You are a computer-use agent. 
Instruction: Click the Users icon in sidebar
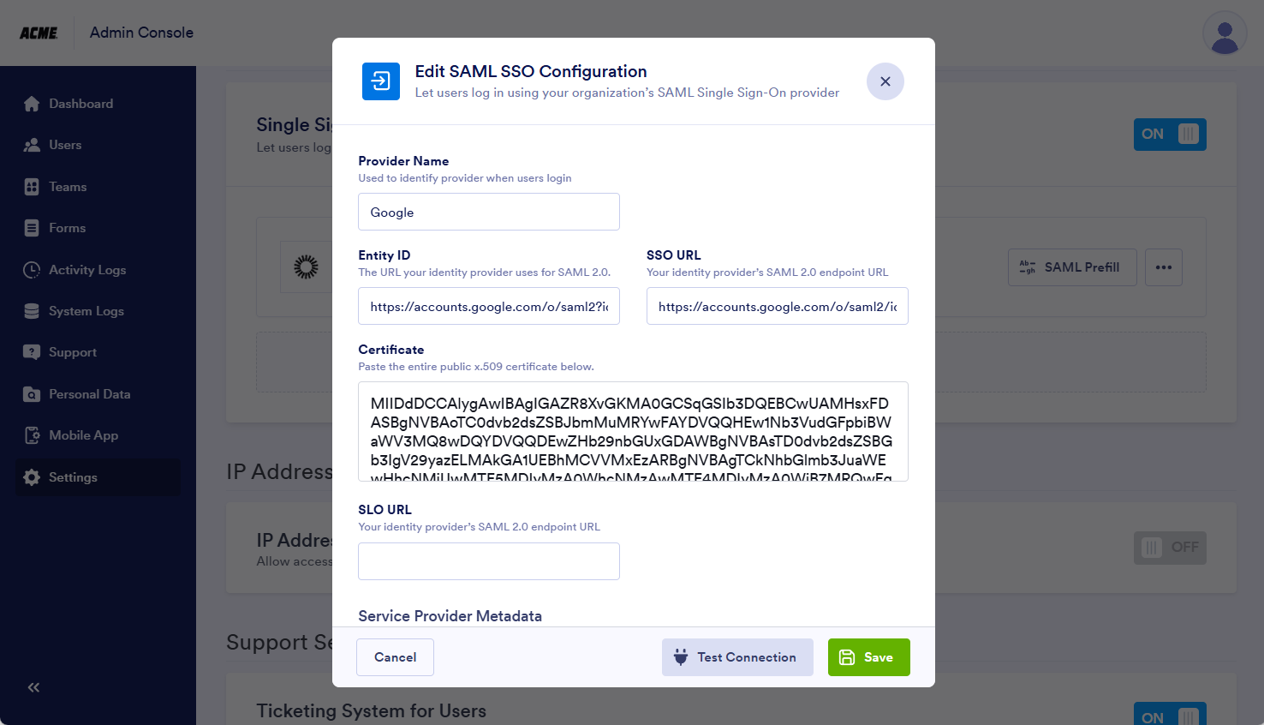tap(32, 145)
